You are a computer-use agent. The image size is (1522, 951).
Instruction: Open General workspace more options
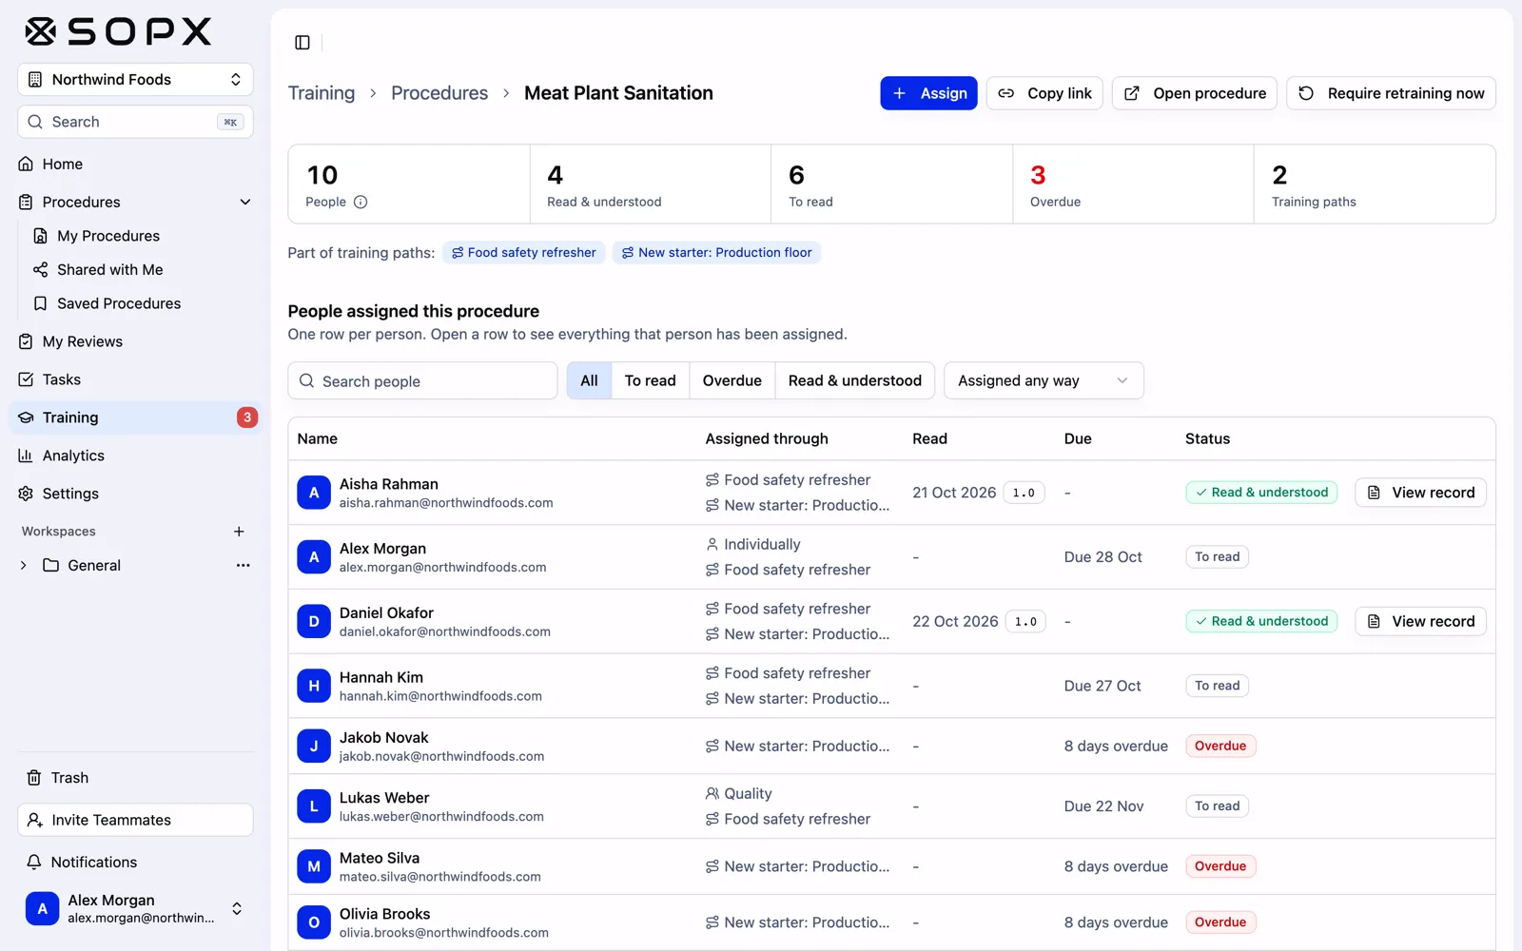click(244, 565)
